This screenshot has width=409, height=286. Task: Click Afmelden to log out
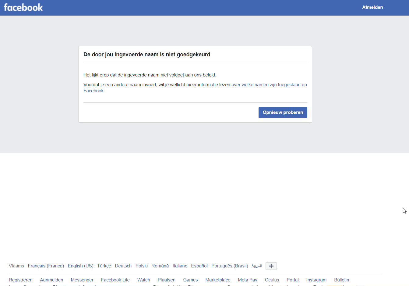click(372, 7)
